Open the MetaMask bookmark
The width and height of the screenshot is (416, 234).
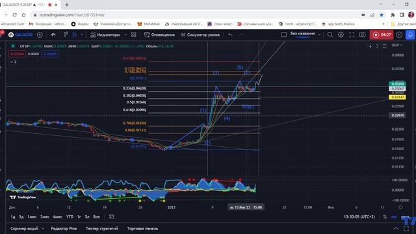tap(149, 24)
